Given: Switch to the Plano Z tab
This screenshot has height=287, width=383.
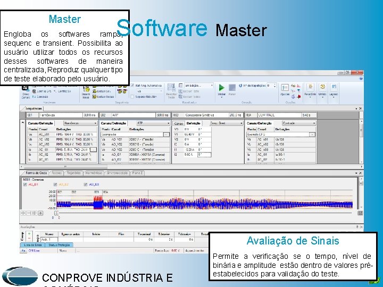Looking at the screenshot, I should tap(137, 173).
